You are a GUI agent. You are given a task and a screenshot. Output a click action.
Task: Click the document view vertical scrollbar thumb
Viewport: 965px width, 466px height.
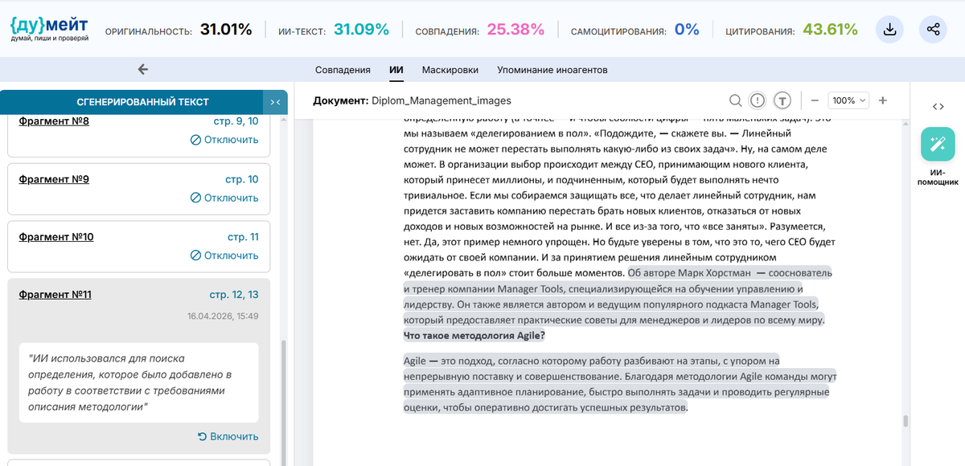click(905, 421)
